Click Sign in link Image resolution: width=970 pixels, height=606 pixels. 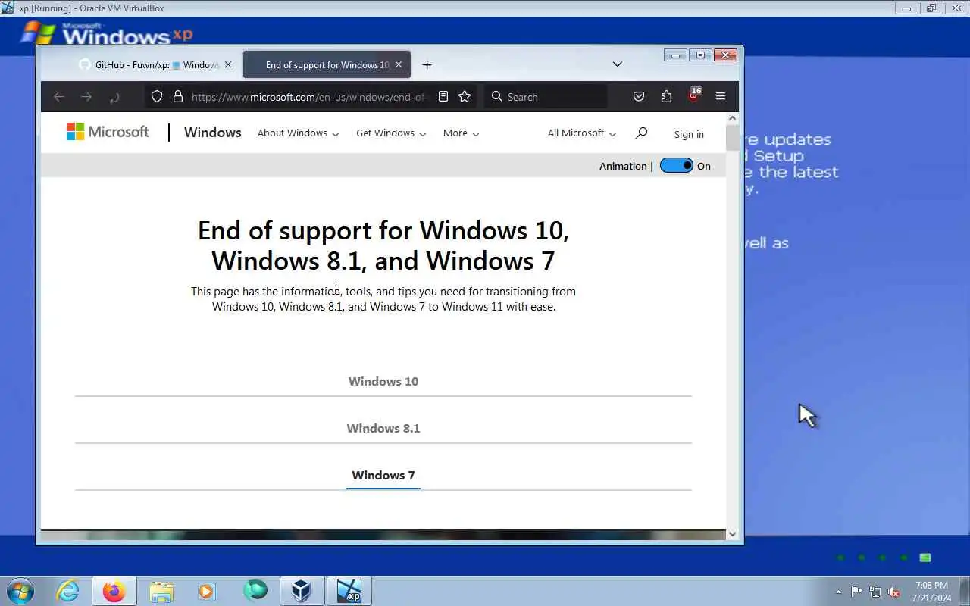click(689, 134)
